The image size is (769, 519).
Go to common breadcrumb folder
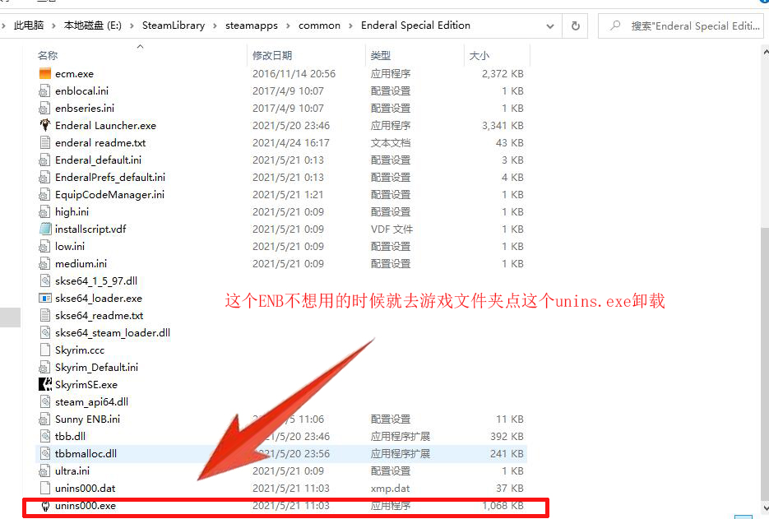click(319, 25)
